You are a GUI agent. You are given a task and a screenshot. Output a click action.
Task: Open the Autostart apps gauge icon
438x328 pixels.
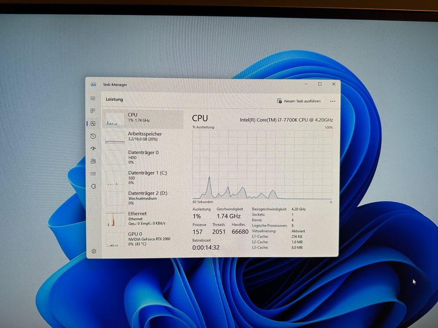[x=93, y=148]
